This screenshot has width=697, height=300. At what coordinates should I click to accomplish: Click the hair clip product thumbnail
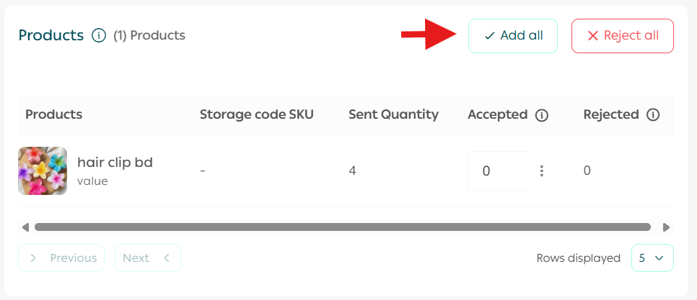click(43, 171)
